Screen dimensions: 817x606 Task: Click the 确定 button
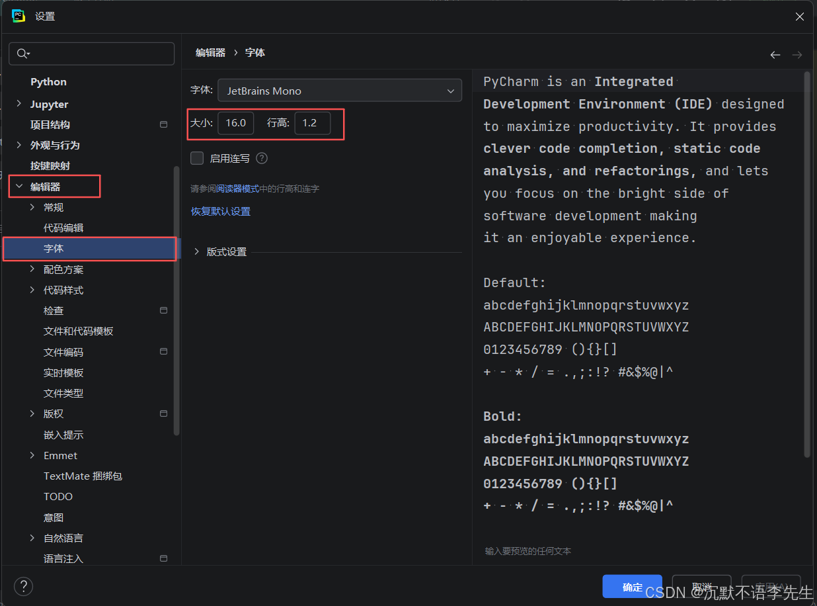pos(633,587)
